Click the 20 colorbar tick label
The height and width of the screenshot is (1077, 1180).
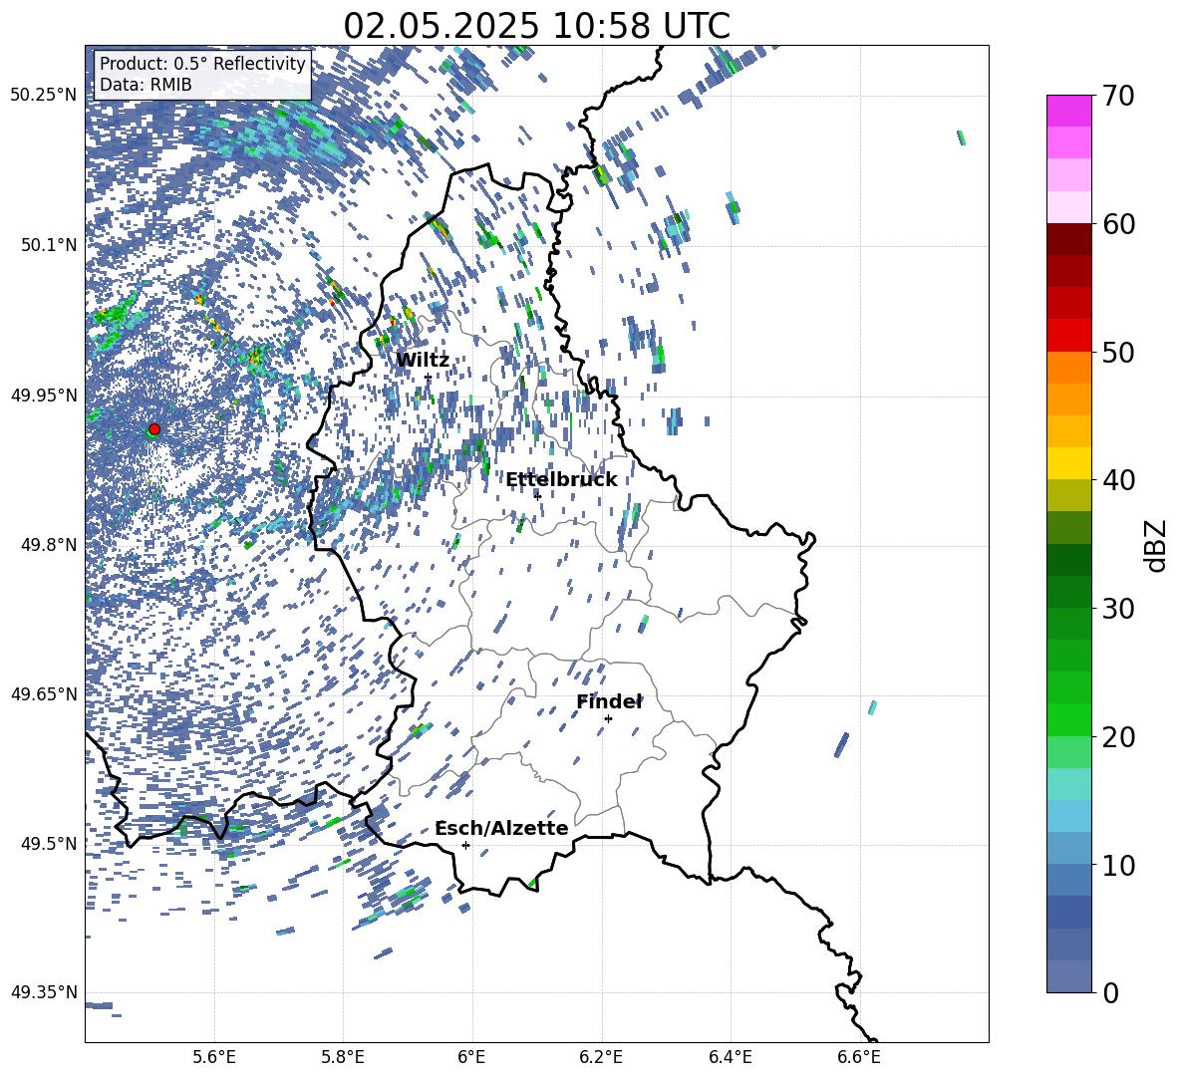click(x=1118, y=737)
